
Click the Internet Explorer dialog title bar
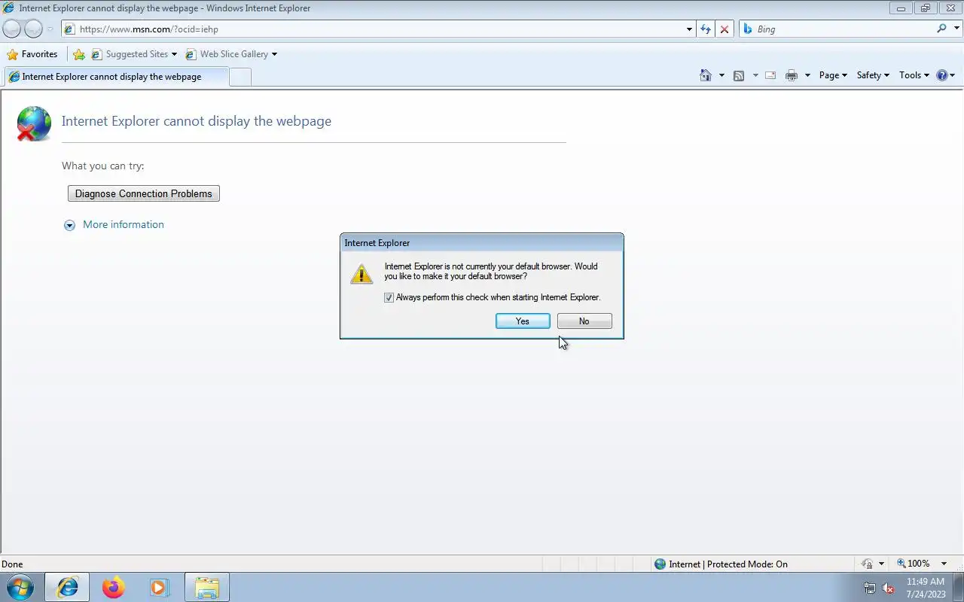[482, 243]
